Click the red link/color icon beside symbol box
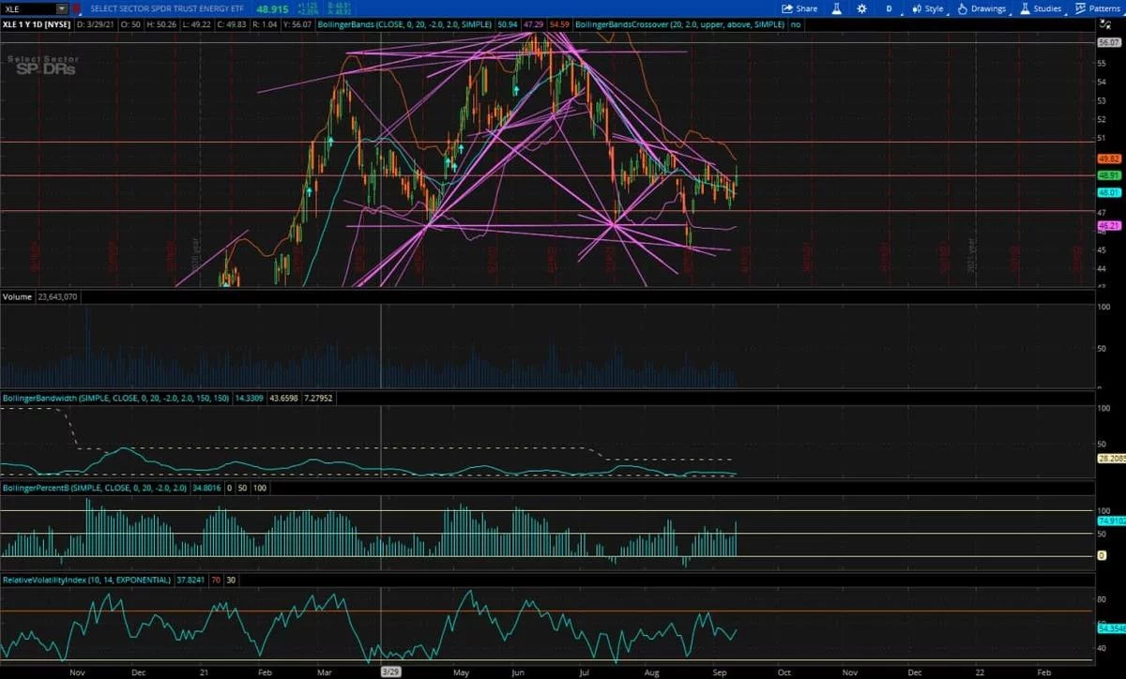1126x679 pixels. pyautogui.click(x=78, y=8)
